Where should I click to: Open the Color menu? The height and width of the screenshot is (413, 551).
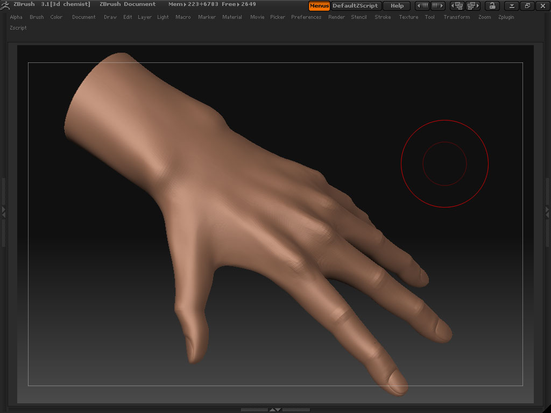(x=56, y=17)
